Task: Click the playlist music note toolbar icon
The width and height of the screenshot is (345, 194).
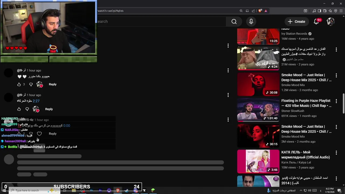Action: point(314,11)
